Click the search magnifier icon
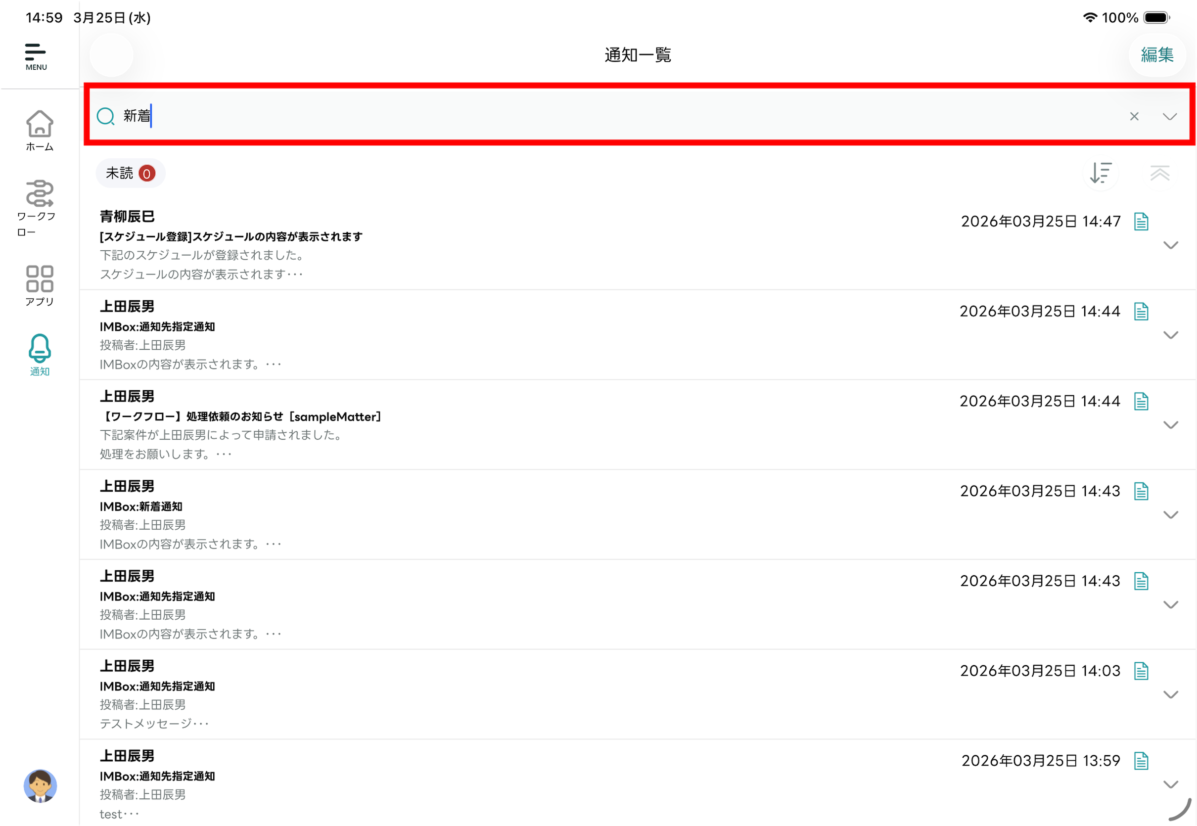The height and width of the screenshot is (826, 1197). point(105,116)
